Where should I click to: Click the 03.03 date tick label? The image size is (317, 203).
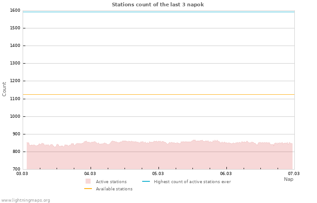(x=22, y=173)
